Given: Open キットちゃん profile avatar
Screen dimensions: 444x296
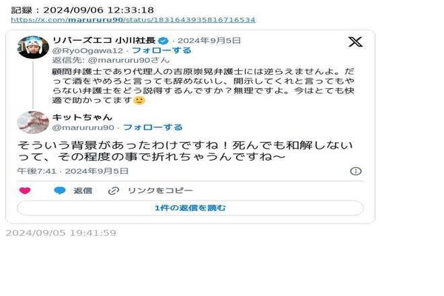Looking at the screenshot, I should point(33,122).
